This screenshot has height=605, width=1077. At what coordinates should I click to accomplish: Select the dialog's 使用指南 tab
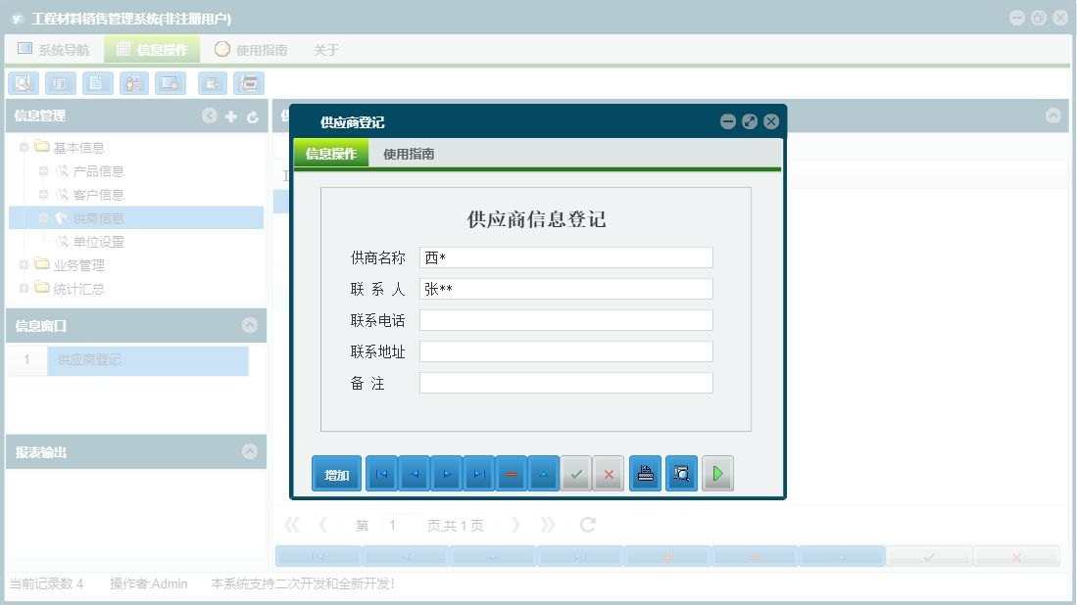point(409,154)
